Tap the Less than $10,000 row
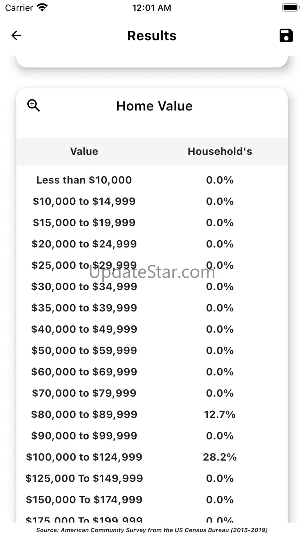The width and height of the screenshot is (304, 541). [x=84, y=180]
